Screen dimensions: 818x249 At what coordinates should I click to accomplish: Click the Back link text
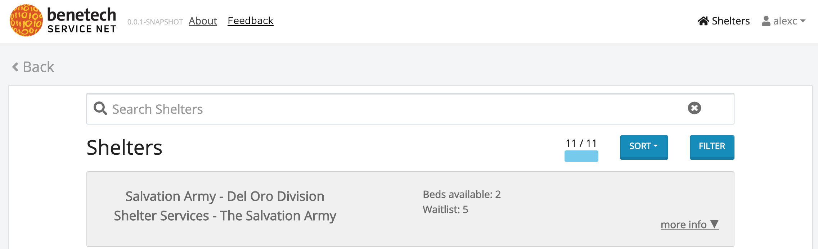point(38,67)
